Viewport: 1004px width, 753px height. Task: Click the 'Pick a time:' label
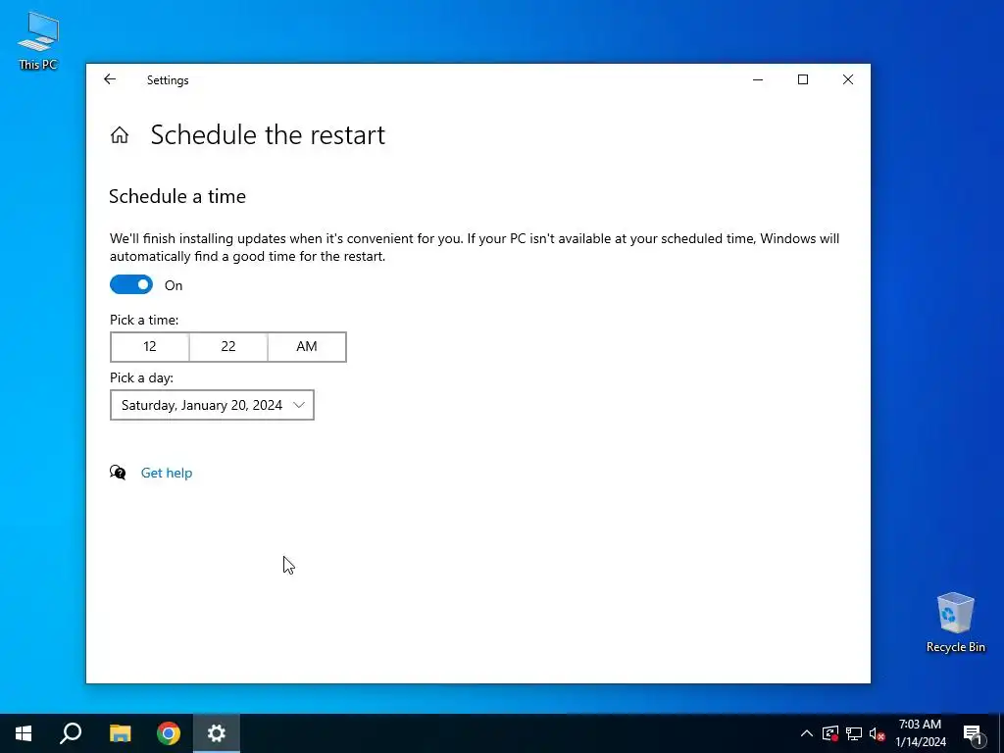tap(144, 320)
